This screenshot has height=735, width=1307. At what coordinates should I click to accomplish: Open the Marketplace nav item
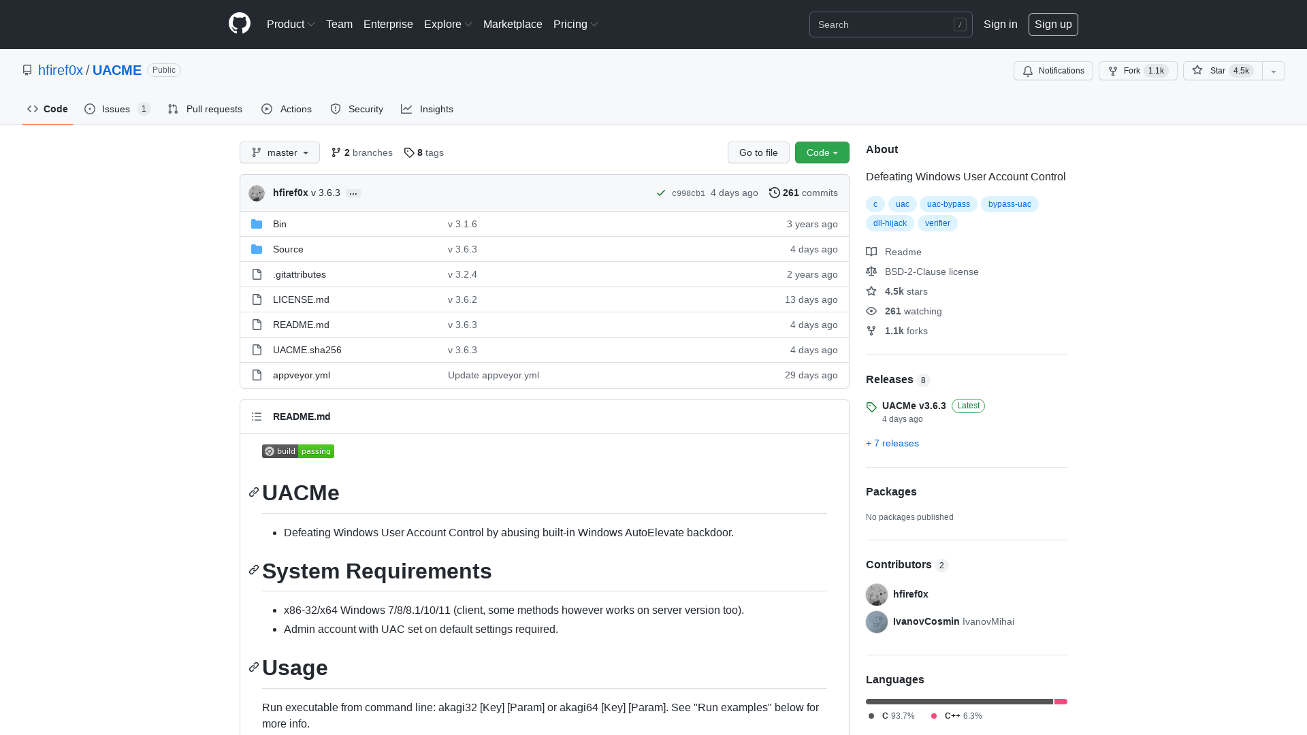point(513,24)
